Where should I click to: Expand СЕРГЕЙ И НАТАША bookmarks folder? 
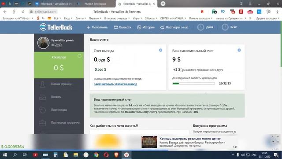(173, 18)
